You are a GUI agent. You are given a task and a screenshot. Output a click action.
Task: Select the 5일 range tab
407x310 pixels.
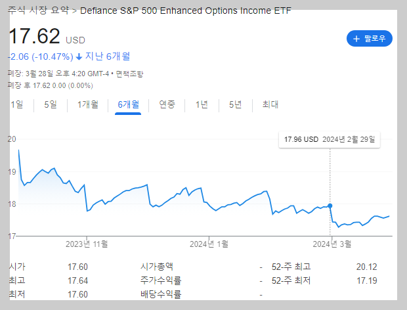(x=51, y=104)
